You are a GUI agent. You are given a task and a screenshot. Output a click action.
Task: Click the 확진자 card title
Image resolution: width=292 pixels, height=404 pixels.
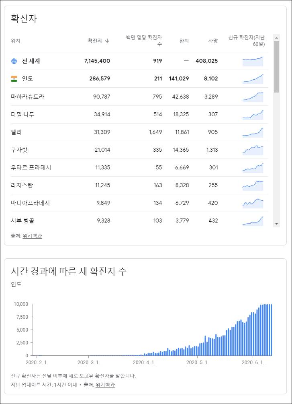coord(24,19)
